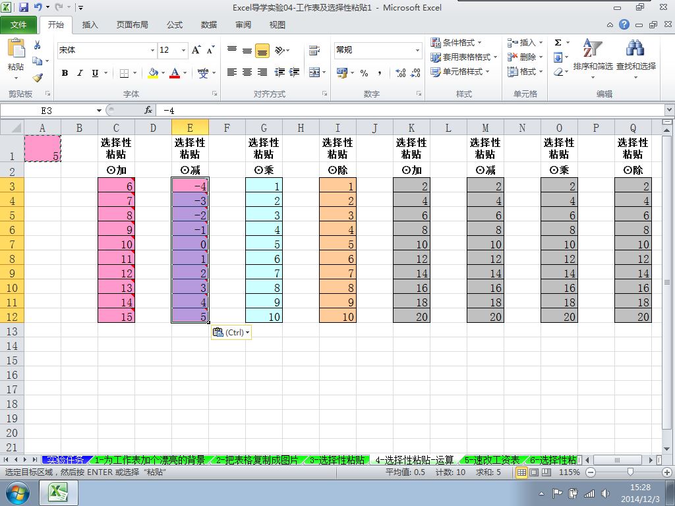Click the fill color bucket icon
The height and width of the screenshot is (506, 675).
pos(153,73)
